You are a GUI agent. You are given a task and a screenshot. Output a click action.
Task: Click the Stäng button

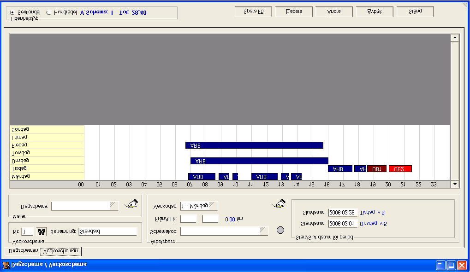click(415, 12)
